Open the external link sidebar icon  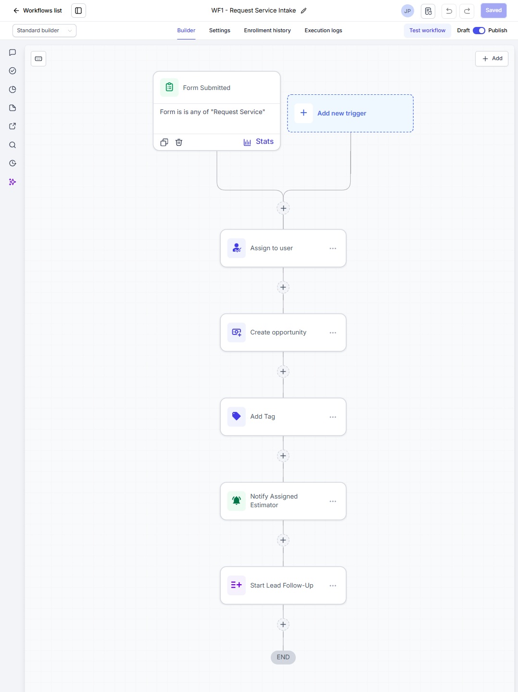pos(13,126)
